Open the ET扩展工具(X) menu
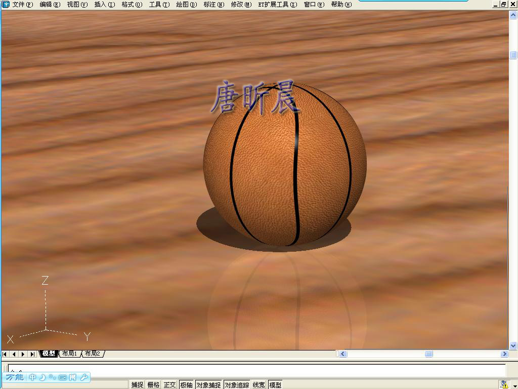This screenshot has height=389, width=518. [278, 5]
